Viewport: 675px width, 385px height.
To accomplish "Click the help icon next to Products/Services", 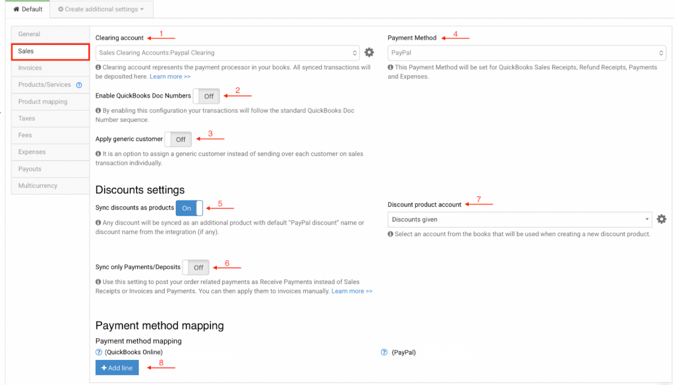I will pos(79,85).
